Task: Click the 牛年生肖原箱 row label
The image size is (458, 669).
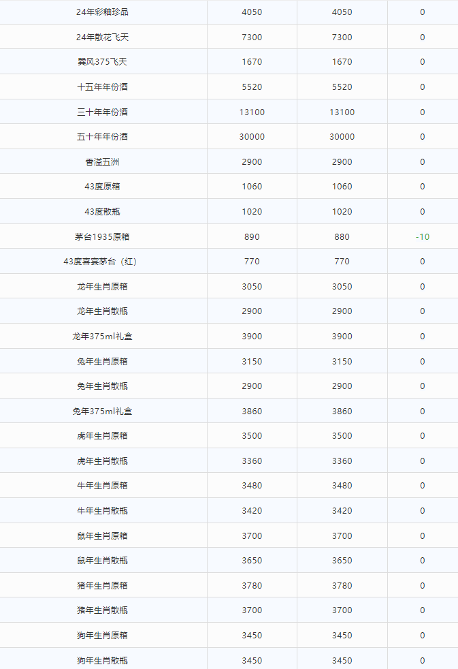Action: pyautogui.click(x=102, y=486)
